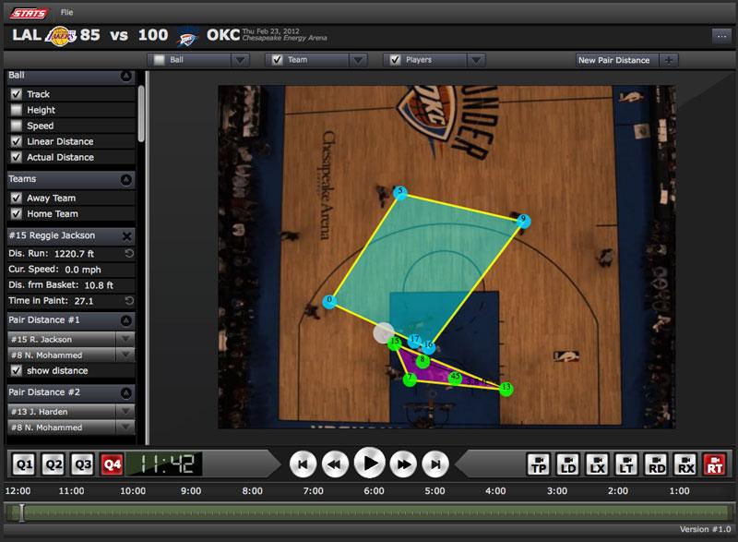738x542 pixels.
Task: Close the #15 Reggie Jackson panel
Action: (127, 235)
